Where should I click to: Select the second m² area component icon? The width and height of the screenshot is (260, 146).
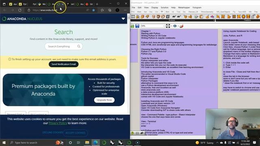179,16
